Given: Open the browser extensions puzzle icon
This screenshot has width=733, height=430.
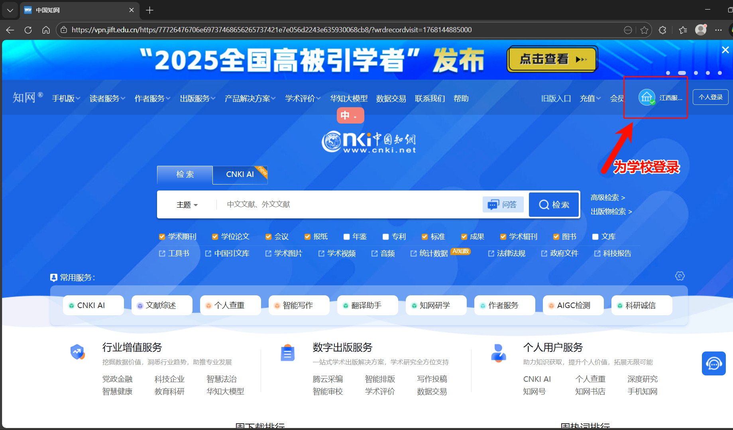Looking at the screenshot, I should pos(662,30).
